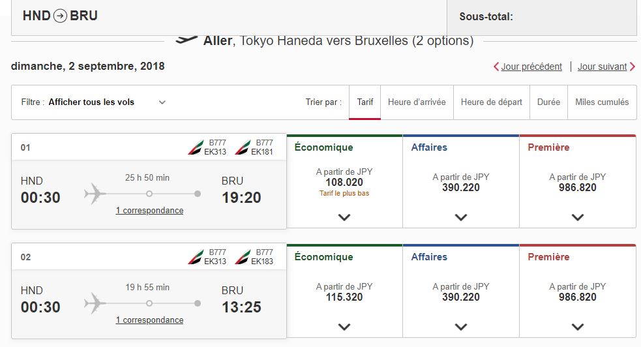
Task: Go to Jour suivant link
Action: pos(606,67)
